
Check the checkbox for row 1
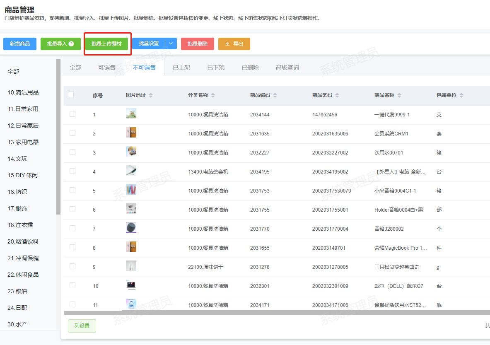click(72, 114)
